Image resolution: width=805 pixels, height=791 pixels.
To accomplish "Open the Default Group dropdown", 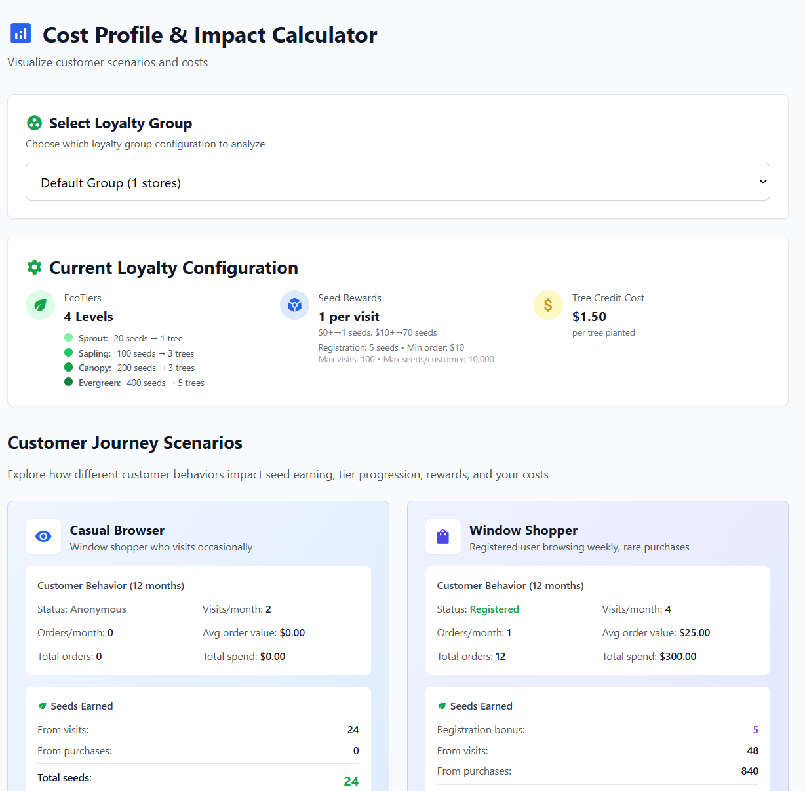I will pyautogui.click(x=398, y=182).
